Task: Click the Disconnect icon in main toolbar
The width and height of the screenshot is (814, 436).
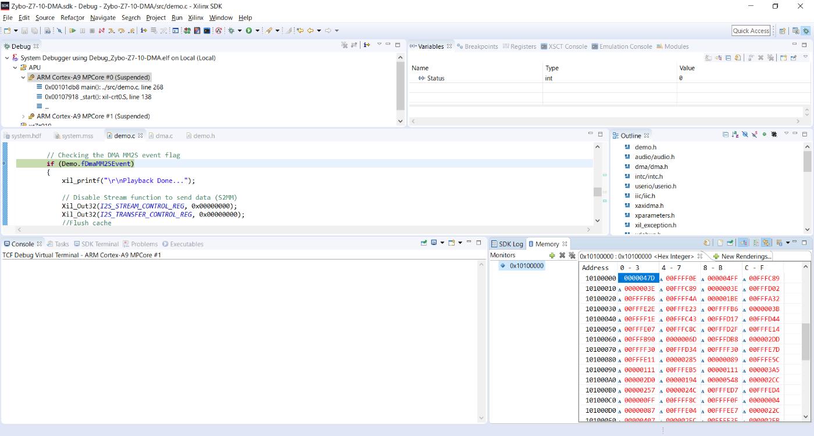Action: tap(101, 30)
